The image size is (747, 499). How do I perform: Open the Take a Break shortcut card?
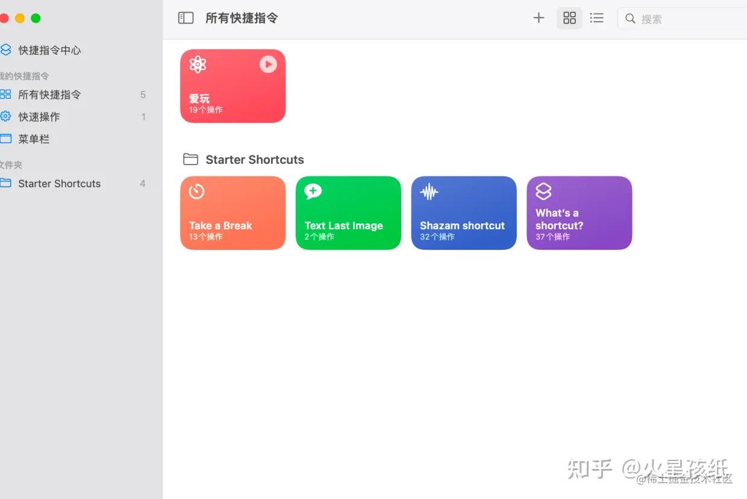click(x=233, y=212)
